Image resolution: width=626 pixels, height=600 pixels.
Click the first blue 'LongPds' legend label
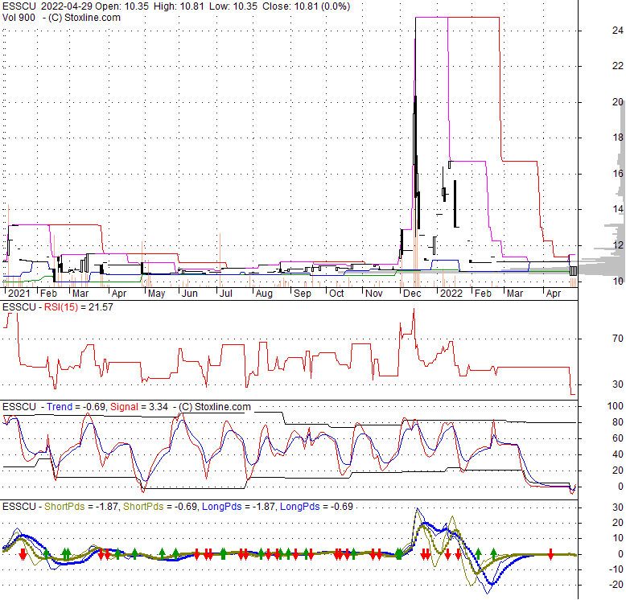(221, 507)
